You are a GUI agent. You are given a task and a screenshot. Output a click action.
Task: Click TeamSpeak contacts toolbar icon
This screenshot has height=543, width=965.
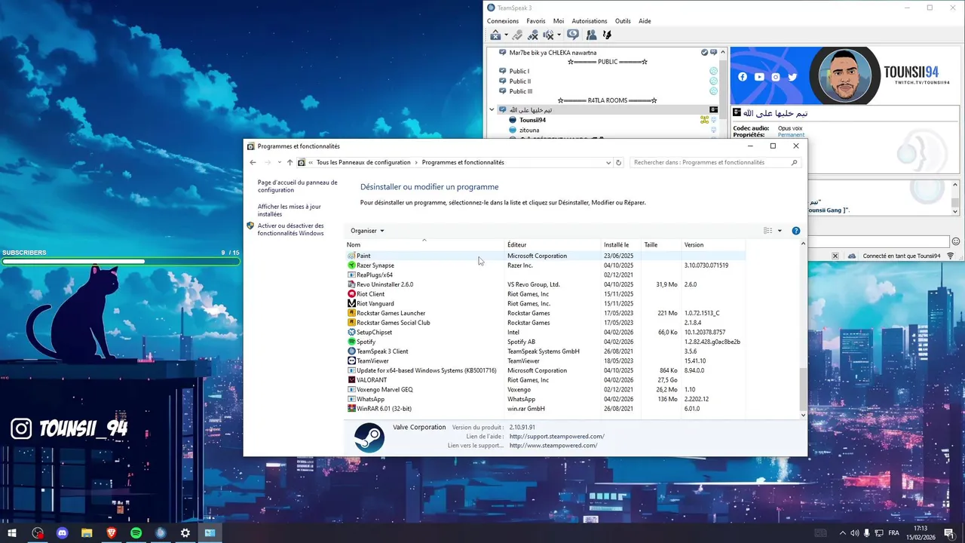point(591,35)
